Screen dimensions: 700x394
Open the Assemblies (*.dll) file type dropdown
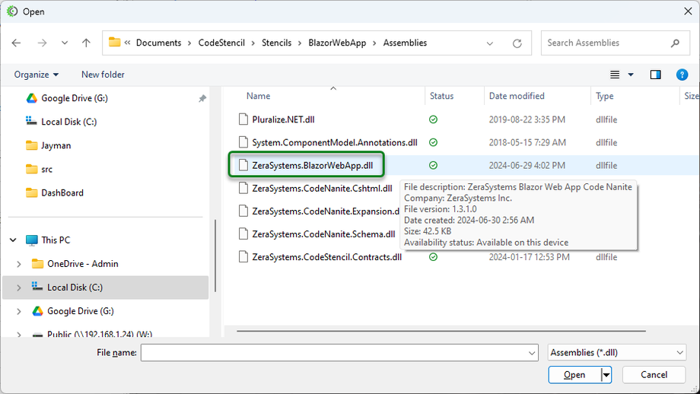[616, 353]
